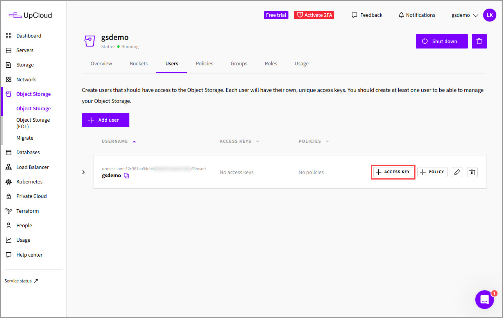Viewport: 503px width, 318px height.
Task: Click the Add user button
Action: [x=106, y=120]
